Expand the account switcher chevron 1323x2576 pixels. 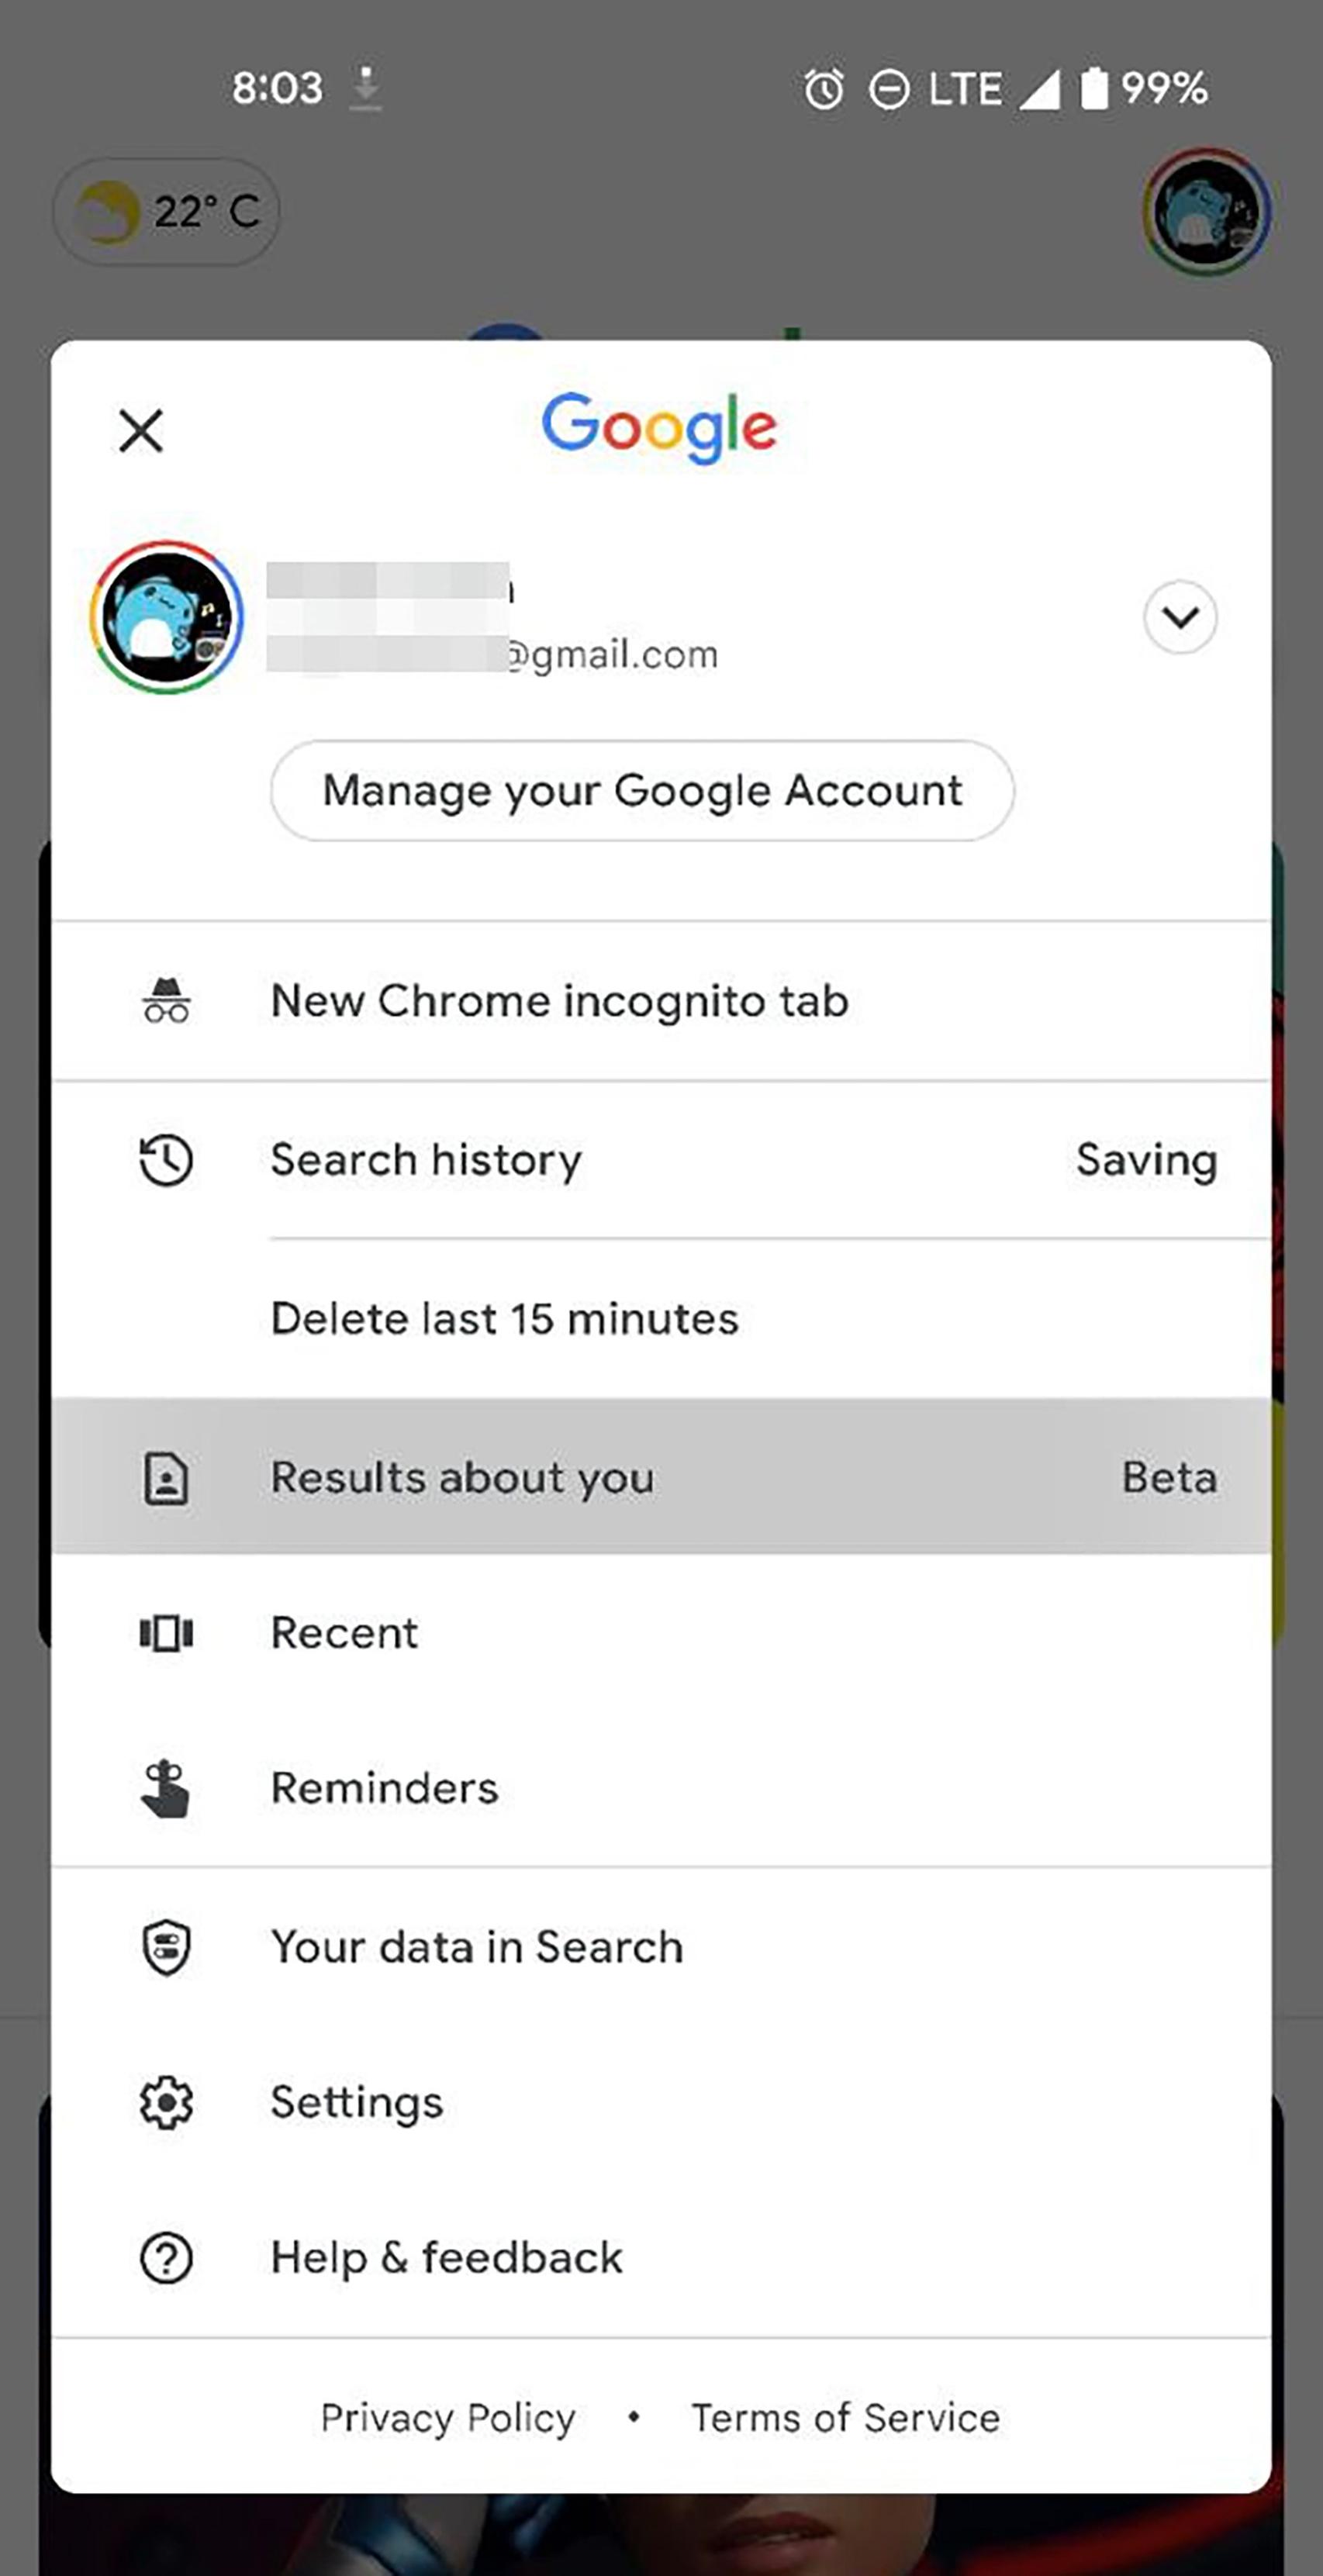point(1181,617)
